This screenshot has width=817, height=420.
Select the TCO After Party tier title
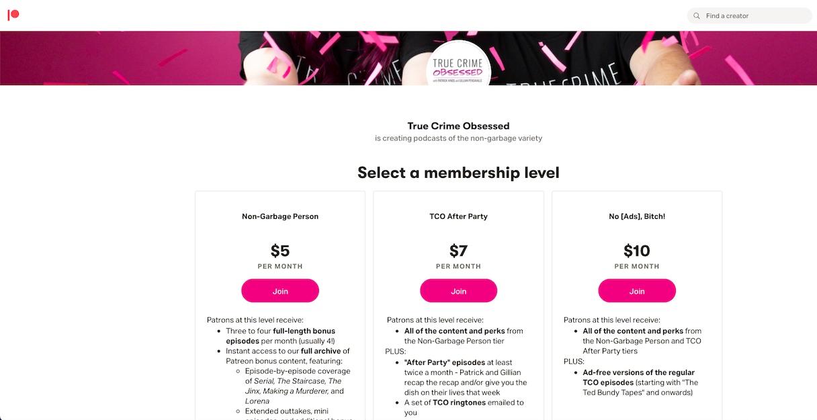[x=458, y=217]
